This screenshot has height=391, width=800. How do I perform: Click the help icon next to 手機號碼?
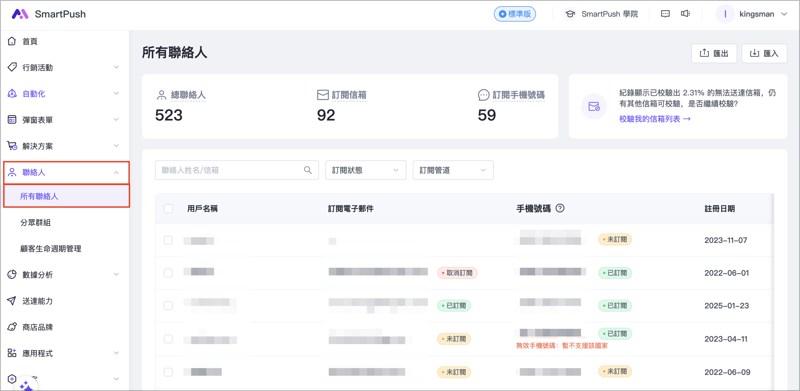click(x=560, y=208)
